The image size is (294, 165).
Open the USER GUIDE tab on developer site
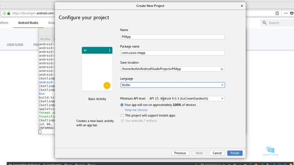[15, 45]
